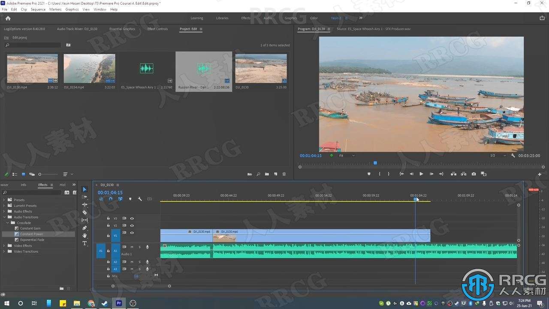Click Export Frame camera icon
This screenshot has width=549, height=309.
point(474,174)
